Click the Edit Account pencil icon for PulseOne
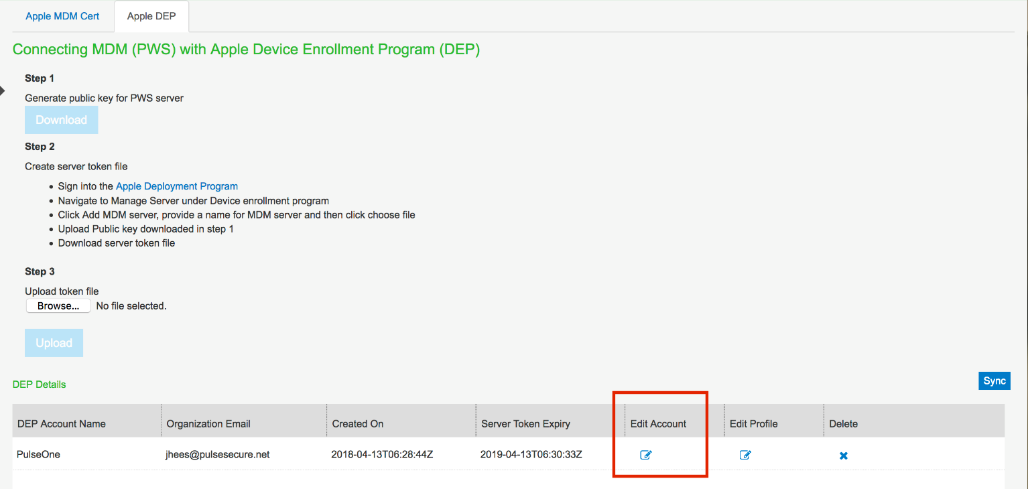This screenshot has height=489, width=1028. (x=646, y=456)
